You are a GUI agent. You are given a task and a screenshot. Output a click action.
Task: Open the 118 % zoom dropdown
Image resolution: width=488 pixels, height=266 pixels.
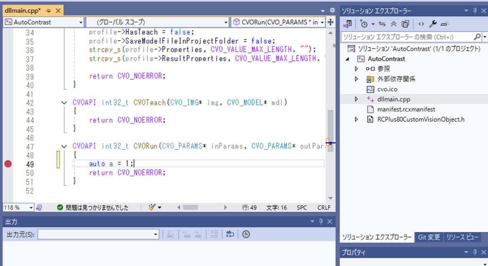tap(31, 208)
